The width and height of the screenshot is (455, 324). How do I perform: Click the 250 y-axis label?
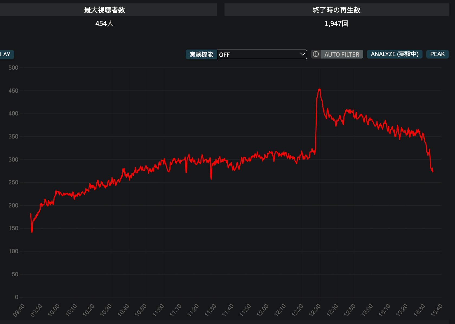[13, 182]
